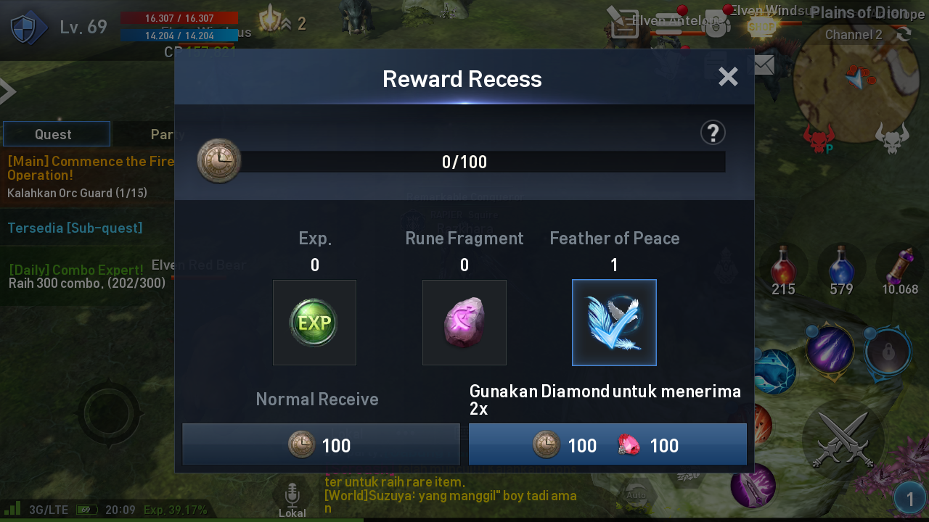Click the 0/100 recess progress bar
This screenshot has height=522, width=929.
pos(464,162)
